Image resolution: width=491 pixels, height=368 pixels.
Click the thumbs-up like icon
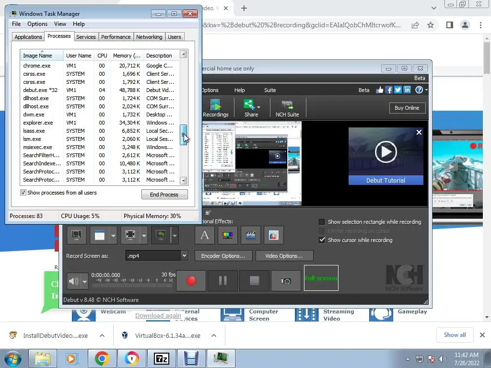(380, 90)
